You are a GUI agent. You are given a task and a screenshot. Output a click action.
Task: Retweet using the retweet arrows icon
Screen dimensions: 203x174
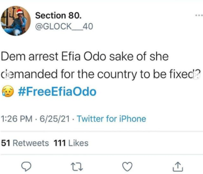(x=77, y=166)
